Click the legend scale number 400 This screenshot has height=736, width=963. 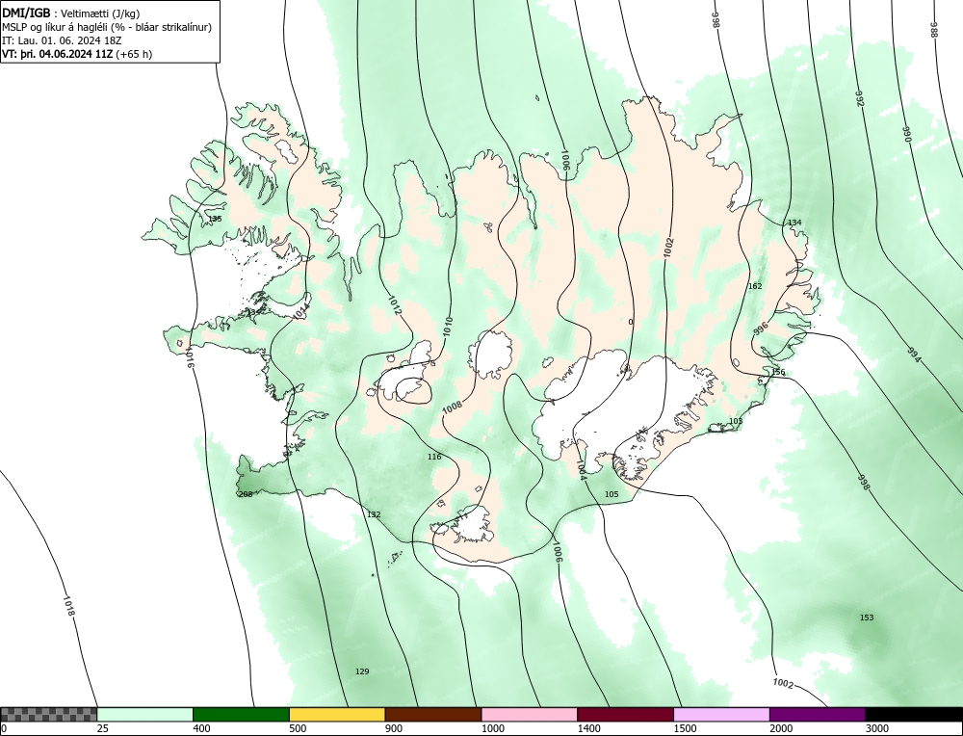pos(201,728)
